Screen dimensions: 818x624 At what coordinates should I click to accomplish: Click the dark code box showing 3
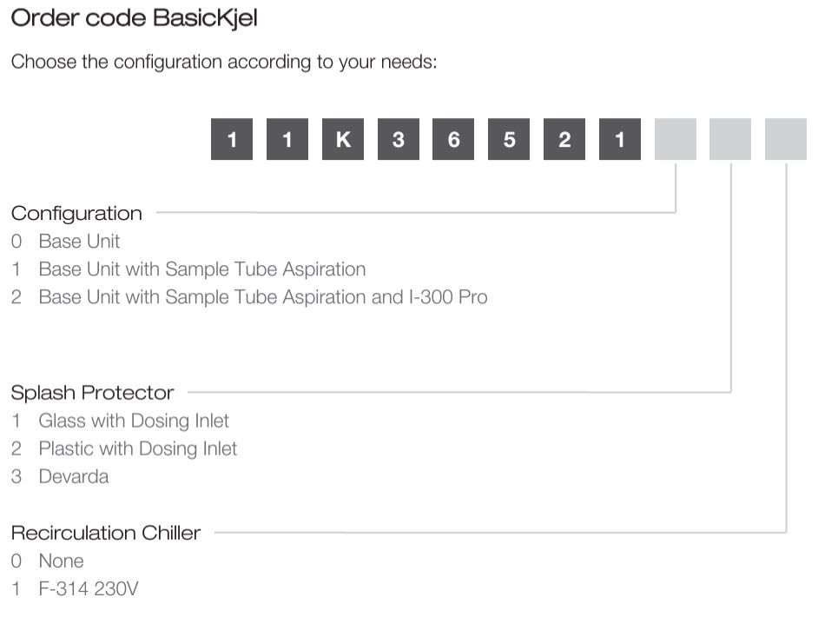(x=399, y=139)
